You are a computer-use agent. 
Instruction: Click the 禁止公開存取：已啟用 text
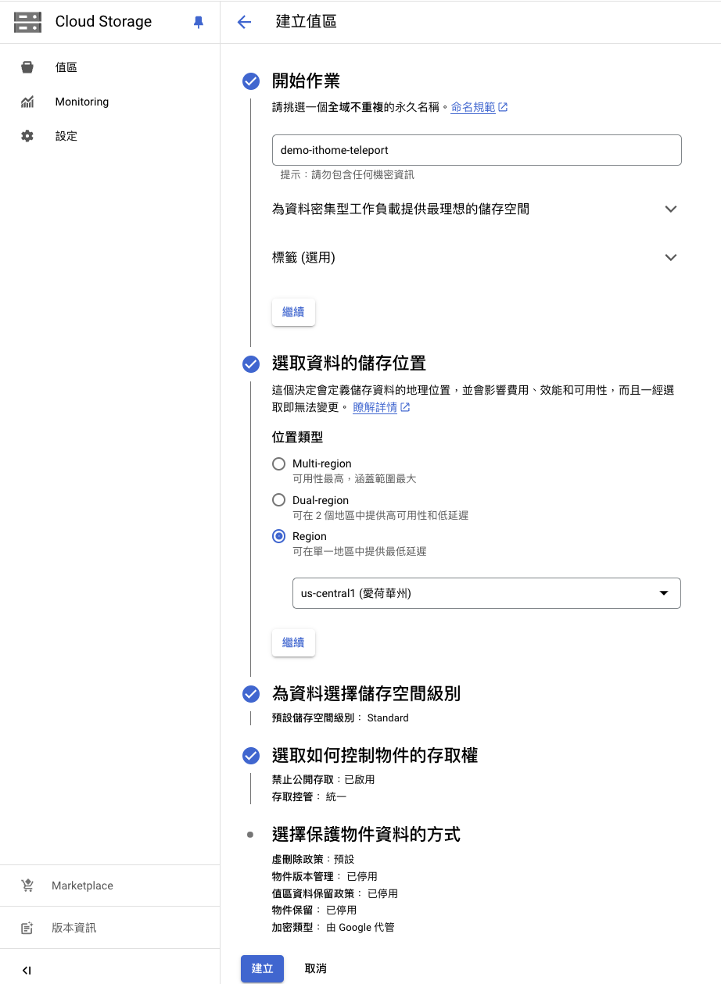[324, 779]
